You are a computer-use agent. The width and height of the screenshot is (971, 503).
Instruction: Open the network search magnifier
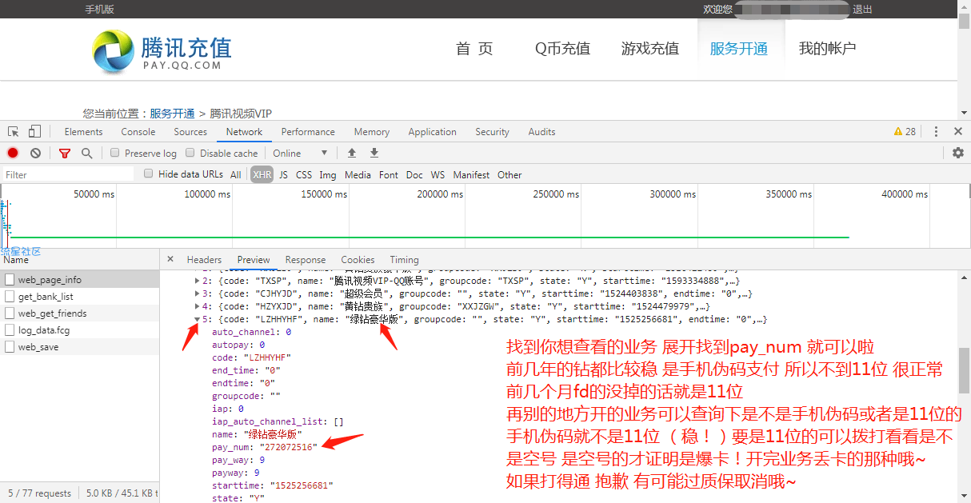pos(86,153)
